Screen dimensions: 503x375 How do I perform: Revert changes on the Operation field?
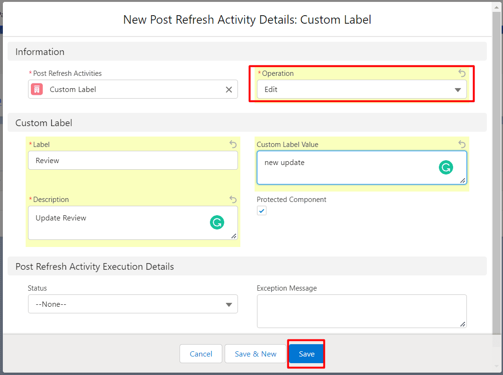tap(461, 73)
